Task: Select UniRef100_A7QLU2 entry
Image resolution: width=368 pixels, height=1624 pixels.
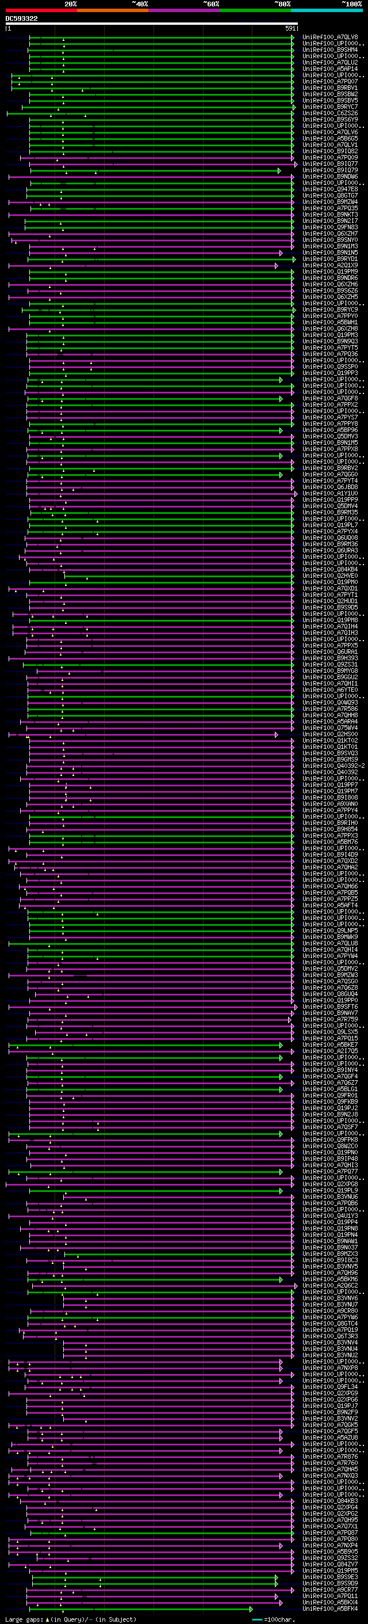Action: [330, 62]
